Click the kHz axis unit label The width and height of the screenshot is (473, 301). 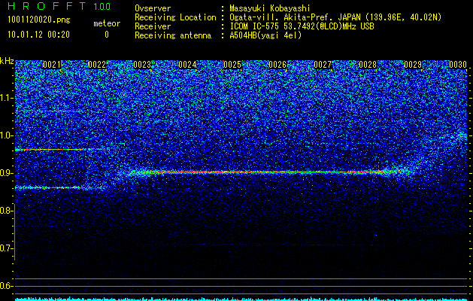(7, 61)
